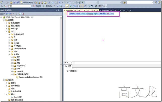Open Object Explorer window position dropdown arrow

[x=56, y=10]
